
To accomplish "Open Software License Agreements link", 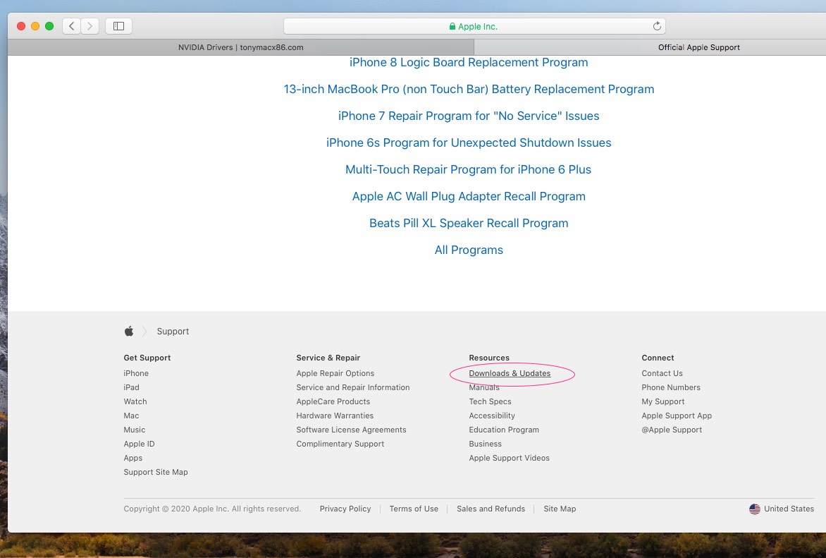I will 351,430.
